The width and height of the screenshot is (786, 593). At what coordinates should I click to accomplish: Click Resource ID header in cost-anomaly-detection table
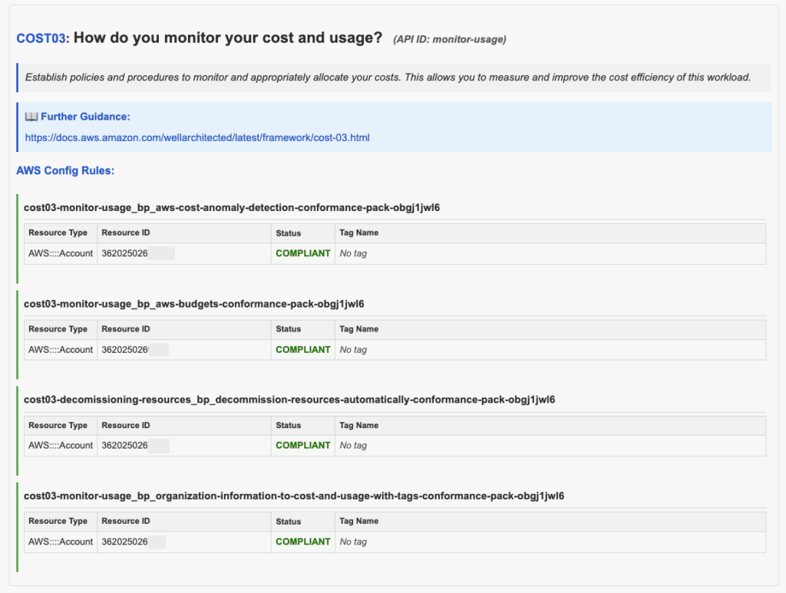coord(126,233)
